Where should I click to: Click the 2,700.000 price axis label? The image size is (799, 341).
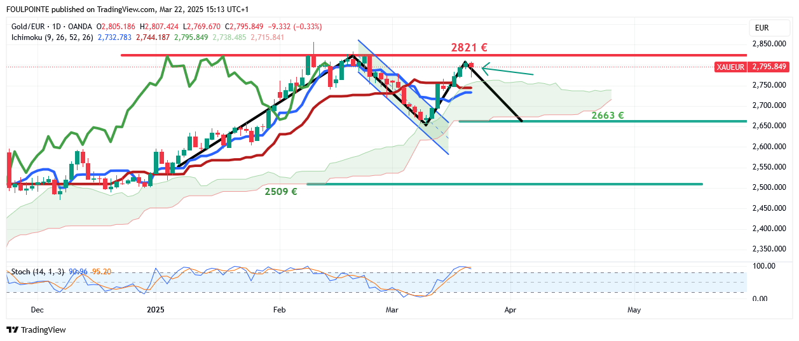tap(768, 105)
